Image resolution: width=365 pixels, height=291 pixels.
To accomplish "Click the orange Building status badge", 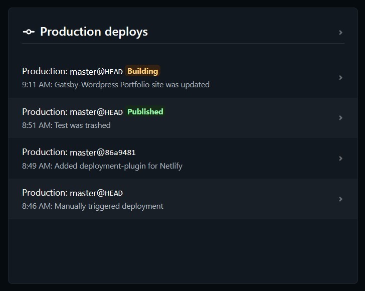I will pyautogui.click(x=142, y=71).
